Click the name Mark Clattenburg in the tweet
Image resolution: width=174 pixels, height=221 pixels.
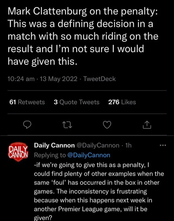point(46,11)
